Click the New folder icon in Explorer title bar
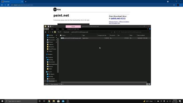This screenshot has width=183, height=103. pos(51,26)
